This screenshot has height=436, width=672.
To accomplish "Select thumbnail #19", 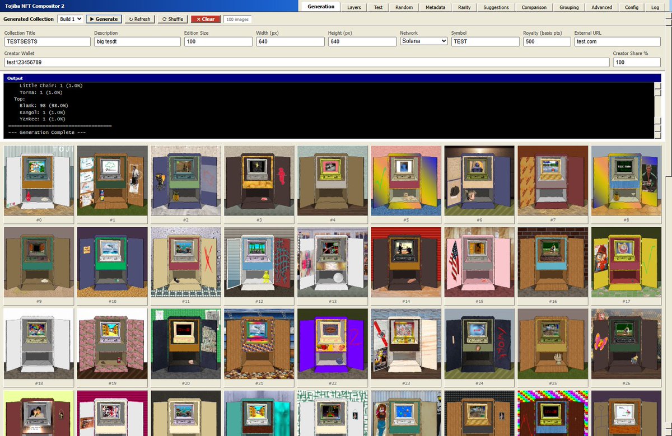I will [x=112, y=348].
